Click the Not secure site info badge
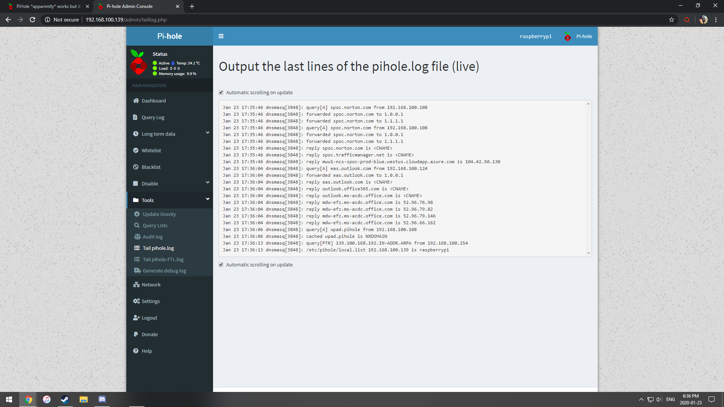This screenshot has width=724, height=407. (x=62, y=20)
